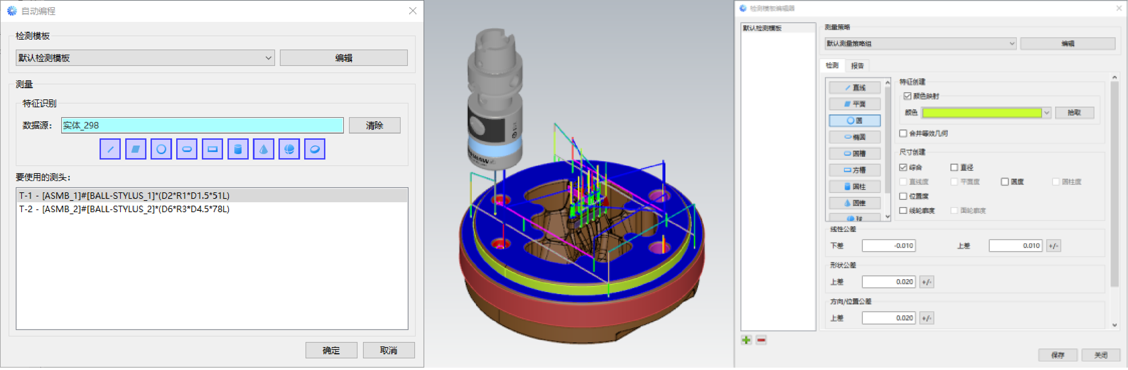Click red minus icon to remove template
This screenshot has height=370, width=1128.
point(761,340)
